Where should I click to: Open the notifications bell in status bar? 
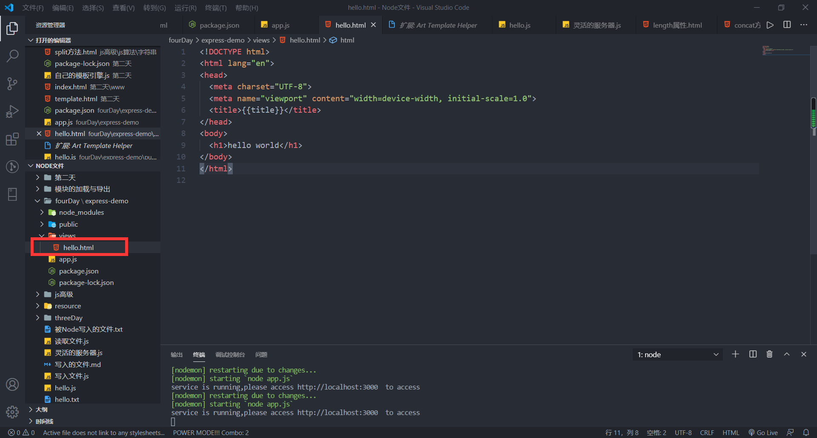[806, 432]
